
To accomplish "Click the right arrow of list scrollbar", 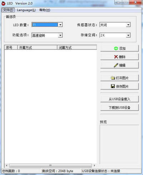I will (94, 165).
